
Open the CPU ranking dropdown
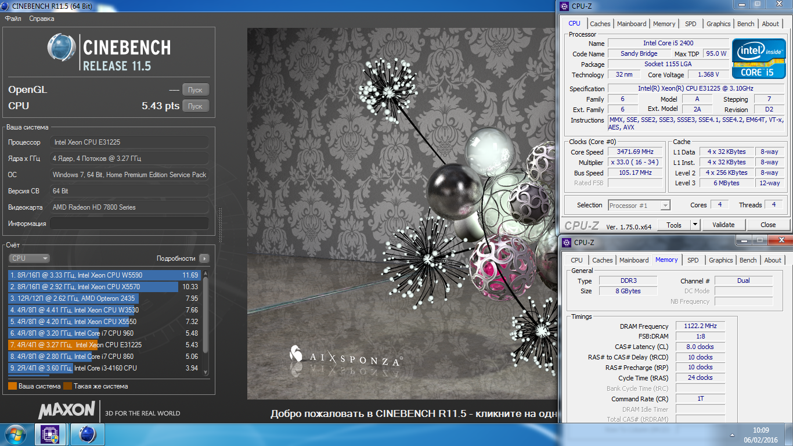point(29,258)
